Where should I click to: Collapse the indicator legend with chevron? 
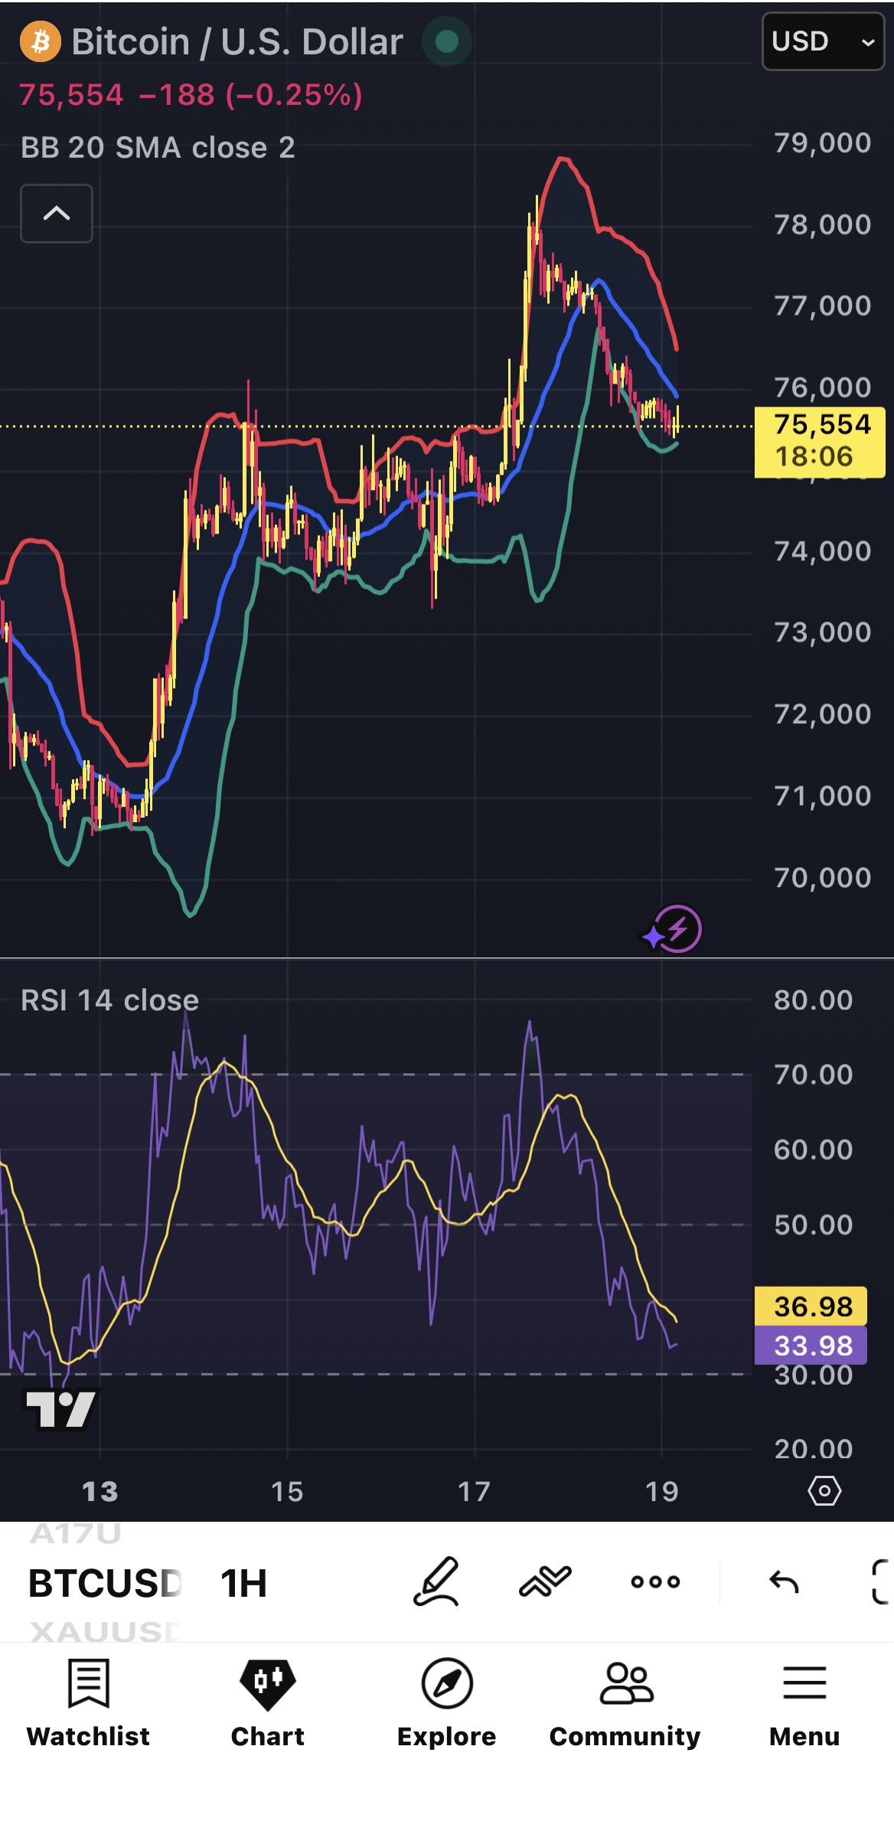(x=57, y=214)
